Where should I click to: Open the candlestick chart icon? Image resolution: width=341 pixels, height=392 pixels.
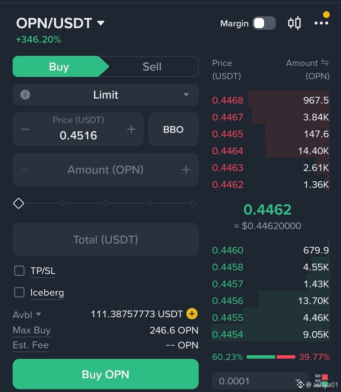pyautogui.click(x=294, y=23)
